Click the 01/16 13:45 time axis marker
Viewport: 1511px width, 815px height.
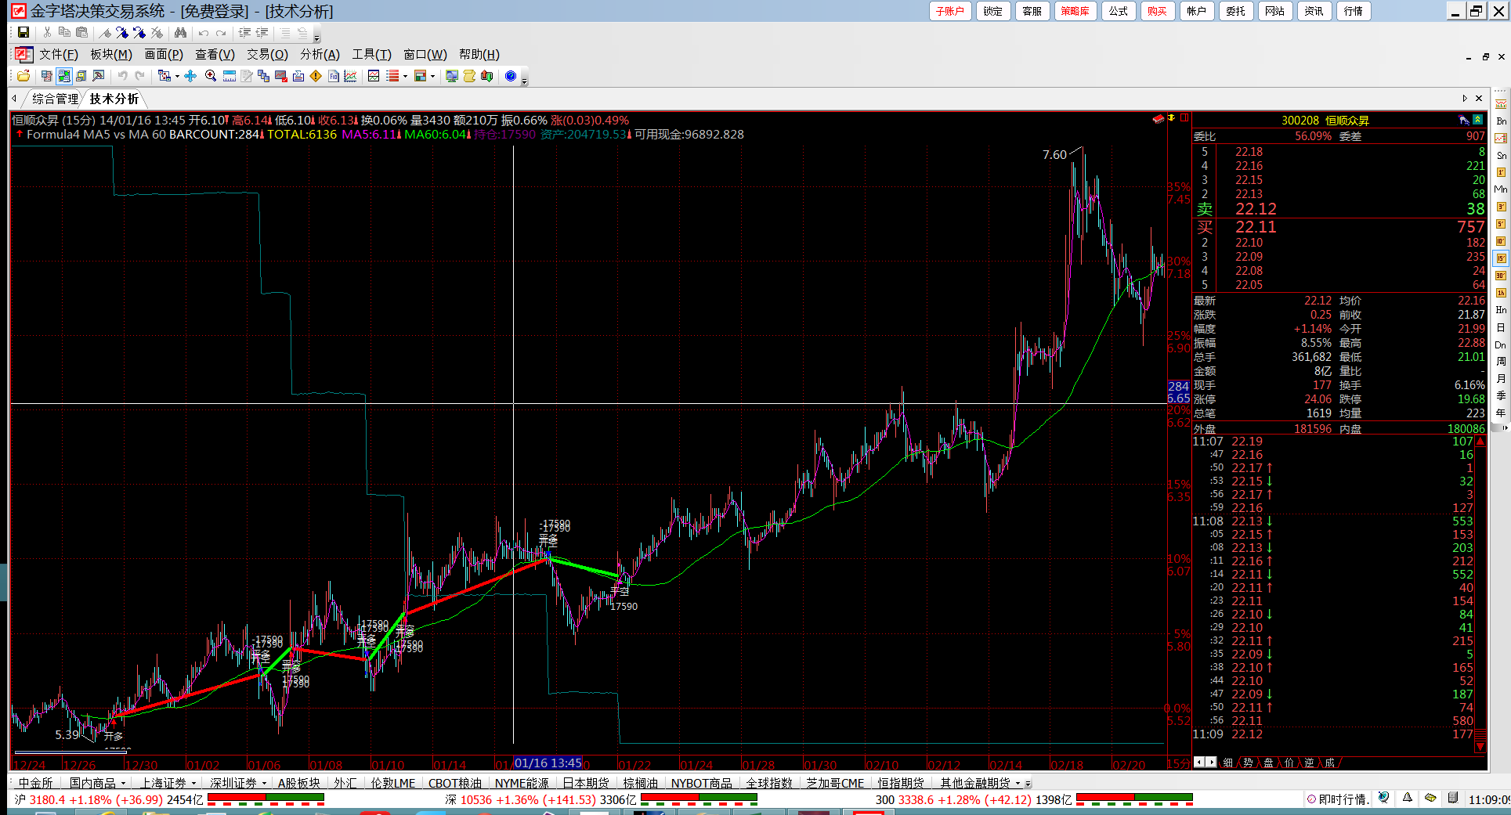click(x=548, y=763)
